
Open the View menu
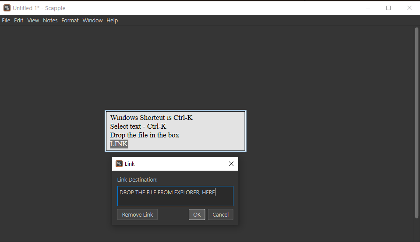pos(33,21)
